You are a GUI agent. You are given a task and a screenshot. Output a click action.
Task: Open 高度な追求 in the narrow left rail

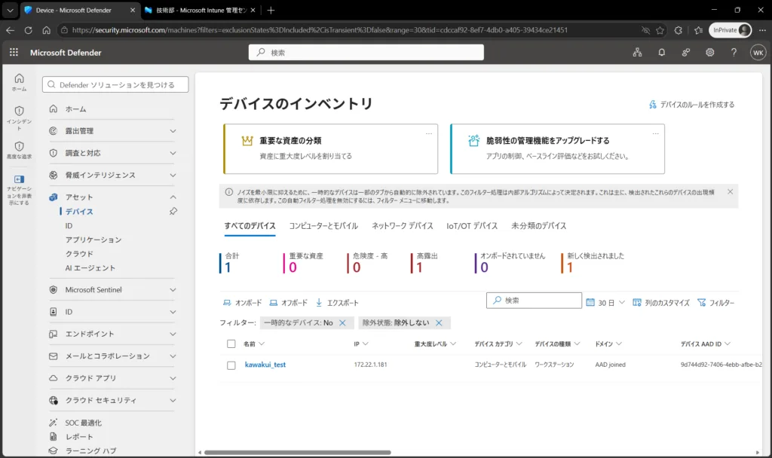click(19, 150)
